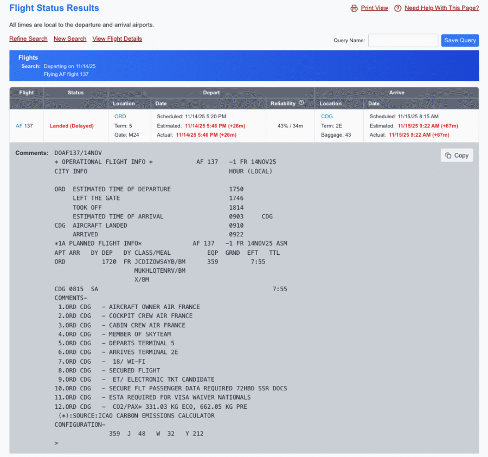Open the CDG arrival airport link
This screenshot has width=488, height=457.
[326, 116]
